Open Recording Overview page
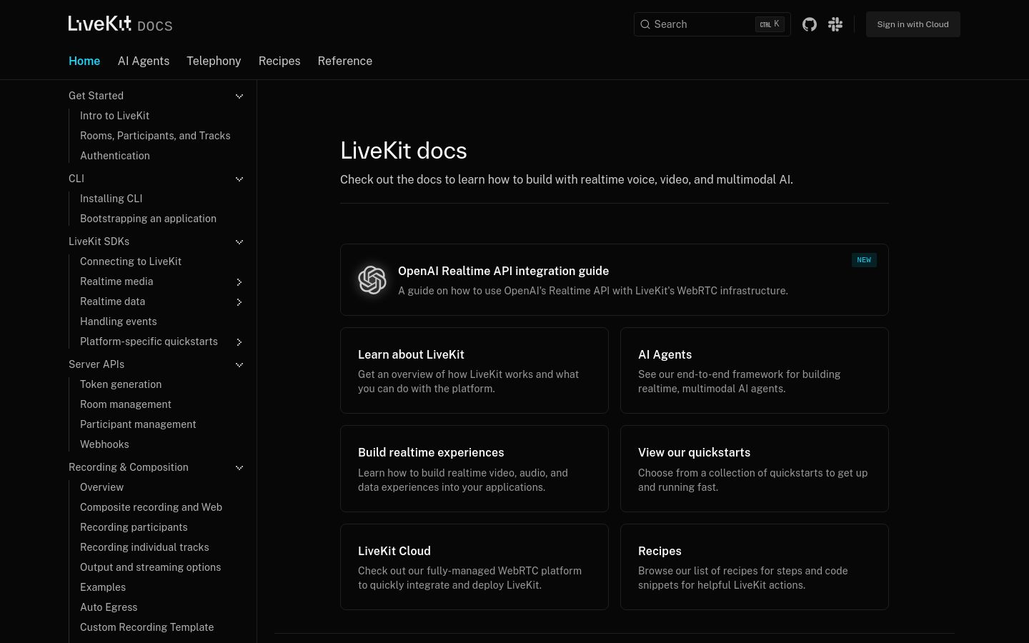The height and width of the screenshot is (643, 1029). click(101, 487)
